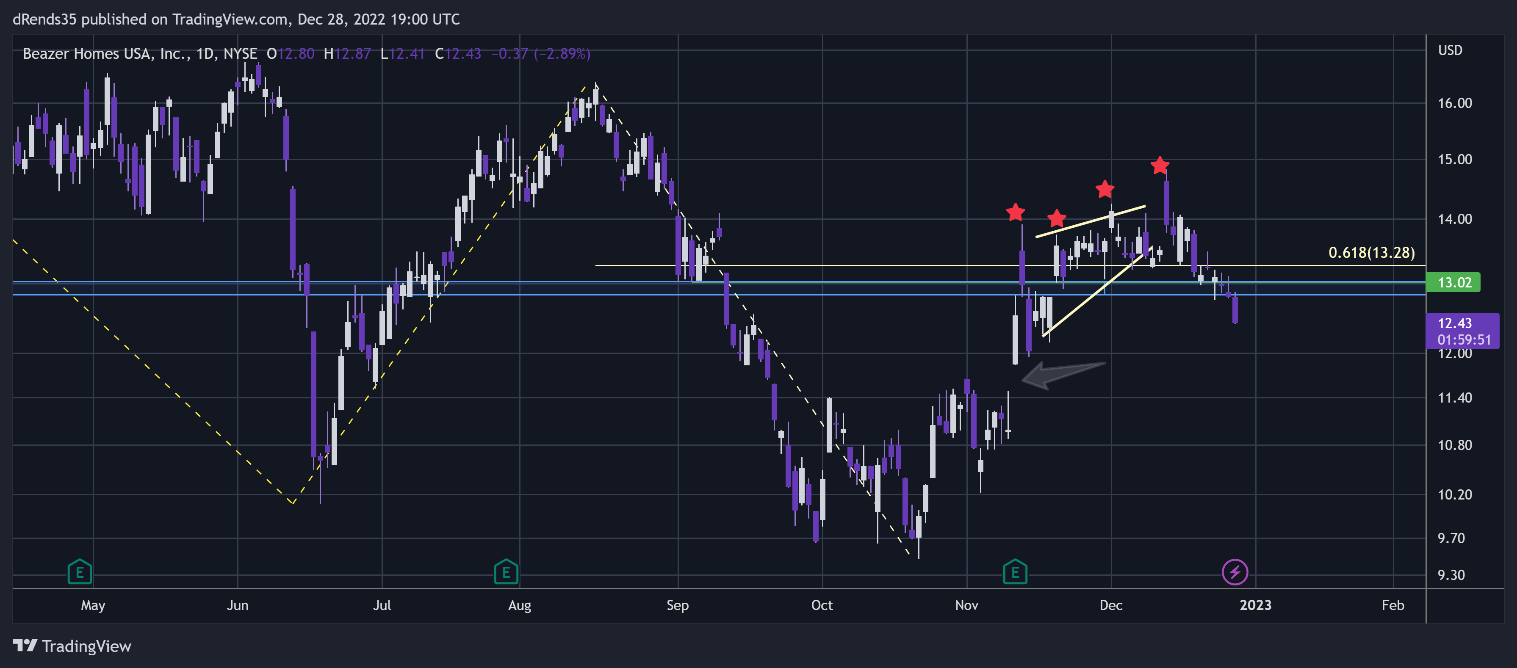Click the open value O12.80
Image resolution: width=1517 pixels, height=668 pixels.
[x=291, y=54]
